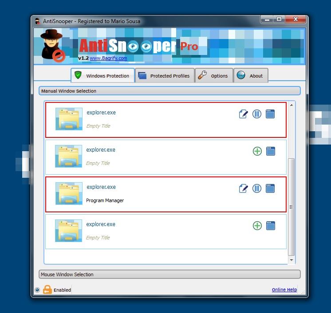The width and height of the screenshot is (331, 313).
Task: Pause protection on the first explorer.exe row
Action: [257, 114]
